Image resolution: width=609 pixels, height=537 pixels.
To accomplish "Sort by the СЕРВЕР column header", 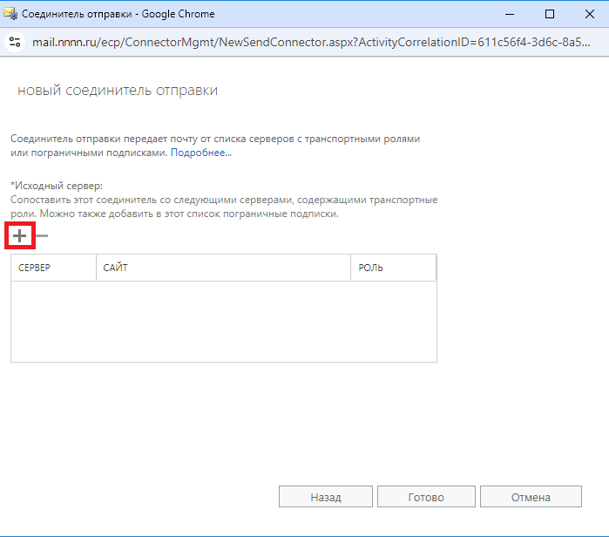I will click(x=54, y=268).
